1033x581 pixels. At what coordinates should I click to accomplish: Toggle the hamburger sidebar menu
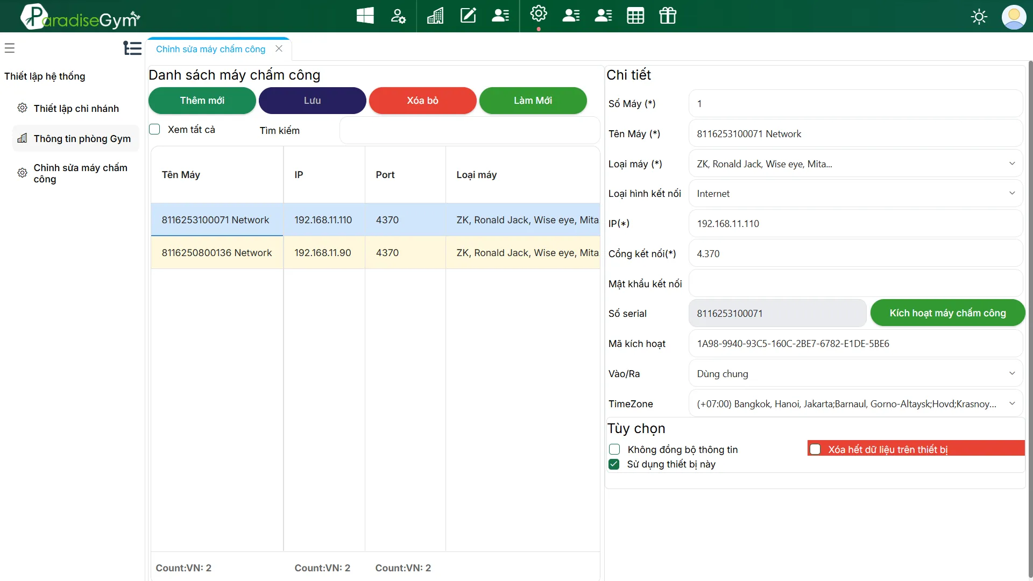[x=10, y=48]
